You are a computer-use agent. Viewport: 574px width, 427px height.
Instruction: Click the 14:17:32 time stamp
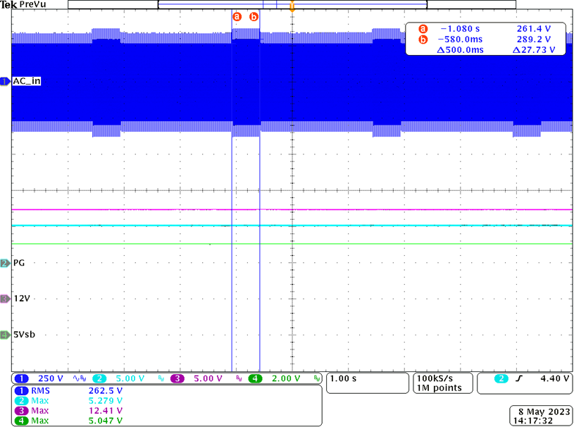click(533, 421)
